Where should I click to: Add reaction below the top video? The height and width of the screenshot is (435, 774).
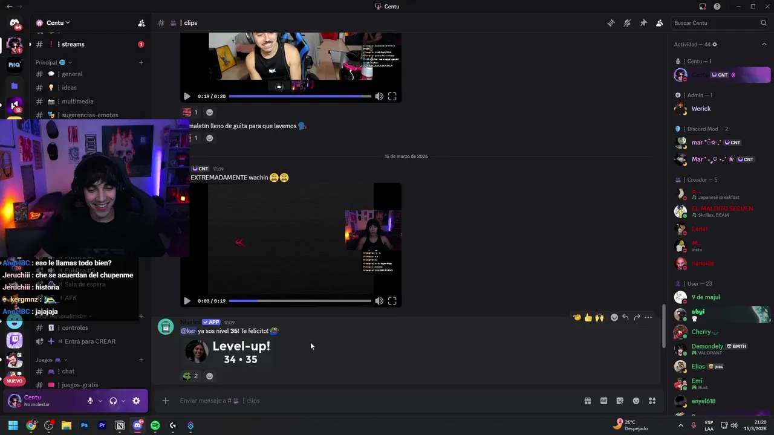point(209,112)
